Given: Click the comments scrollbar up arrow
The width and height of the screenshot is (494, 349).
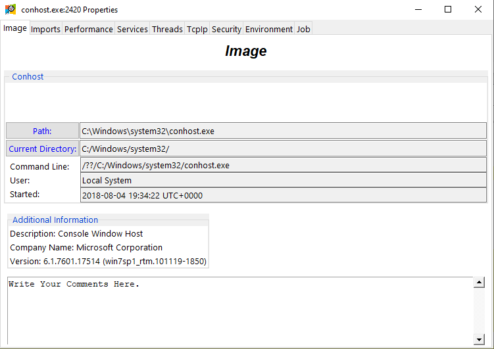Looking at the screenshot, I should (479, 282).
